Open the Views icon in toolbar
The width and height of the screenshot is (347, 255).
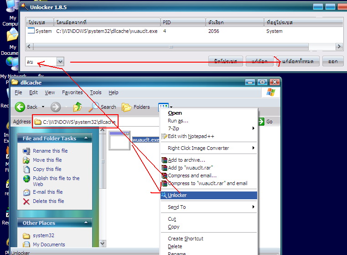point(163,107)
